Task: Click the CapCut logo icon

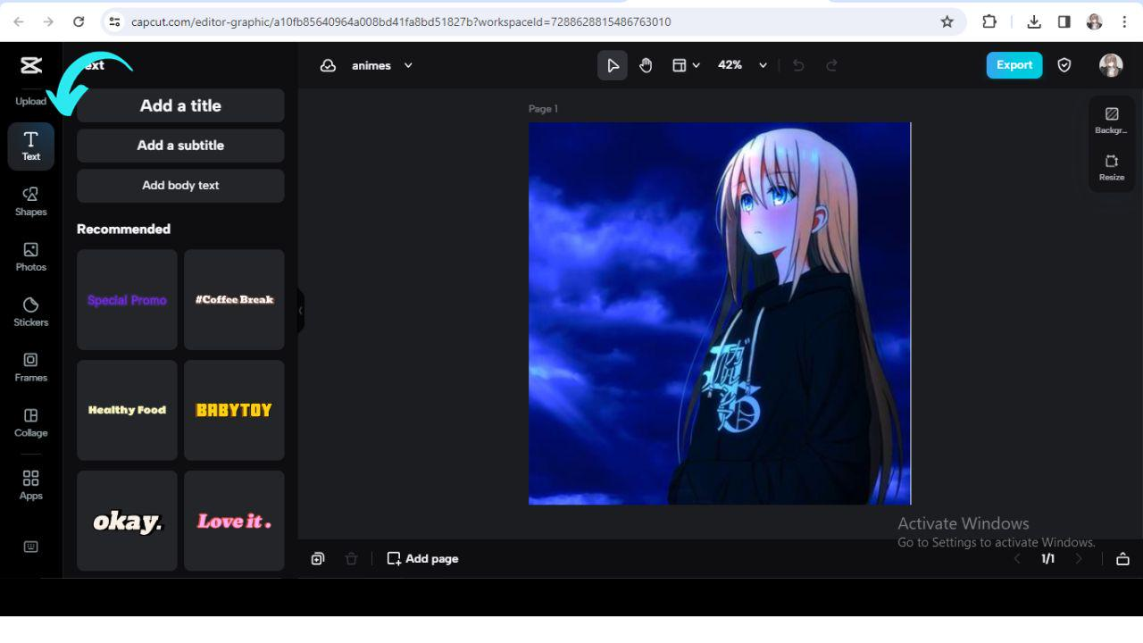Action: pyautogui.click(x=31, y=65)
